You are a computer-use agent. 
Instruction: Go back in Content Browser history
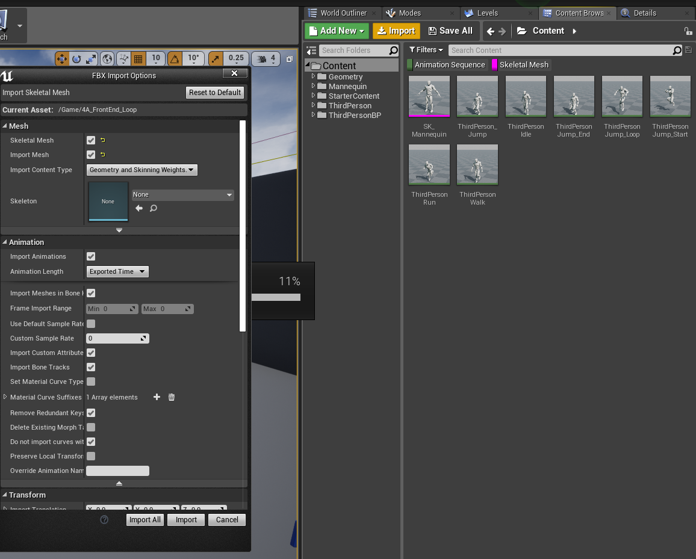pos(491,31)
